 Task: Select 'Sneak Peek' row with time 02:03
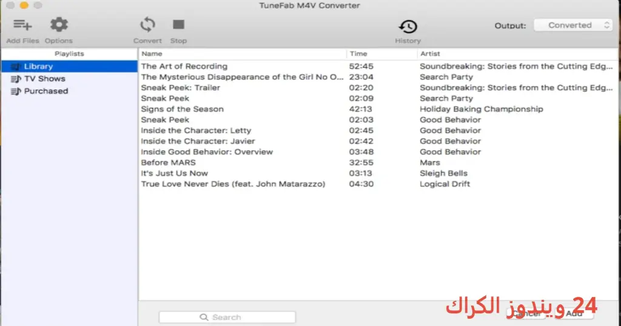point(378,120)
